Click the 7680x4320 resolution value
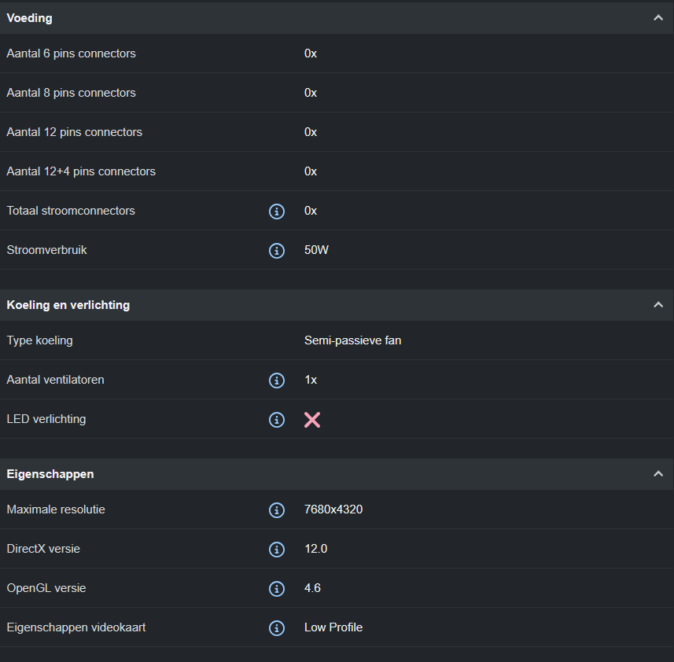This screenshot has width=674, height=662. 333,509
